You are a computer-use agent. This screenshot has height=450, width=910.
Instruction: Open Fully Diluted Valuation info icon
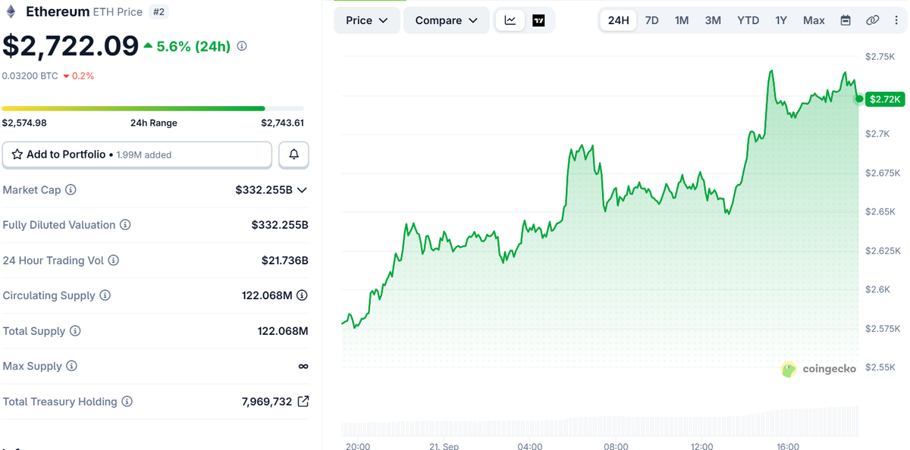click(x=126, y=225)
